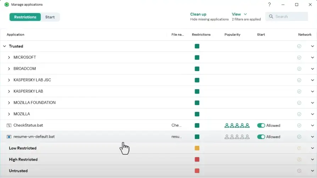Click the Kaspersky logo icon in title bar
The width and height of the screenshot is (317, 178).
[6, 5]
